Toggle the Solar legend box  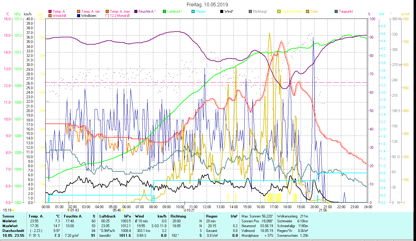[x=308, y=11]
